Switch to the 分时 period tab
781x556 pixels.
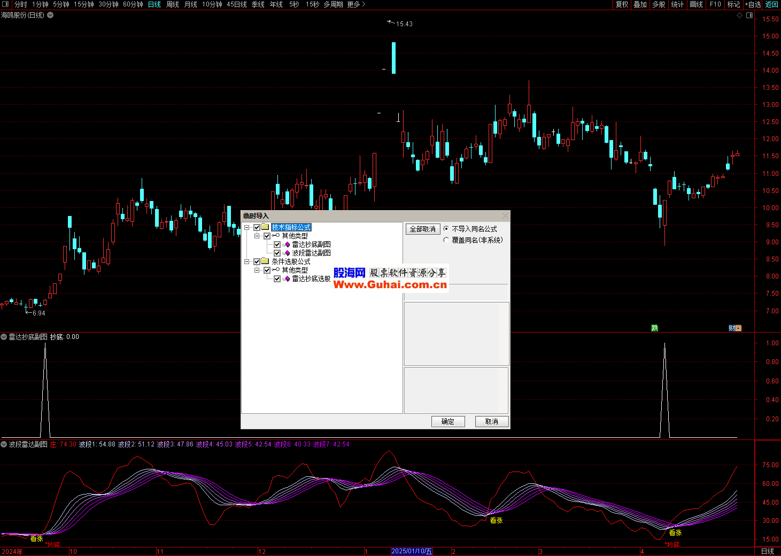pyautogui.click(x=20, y=4)
